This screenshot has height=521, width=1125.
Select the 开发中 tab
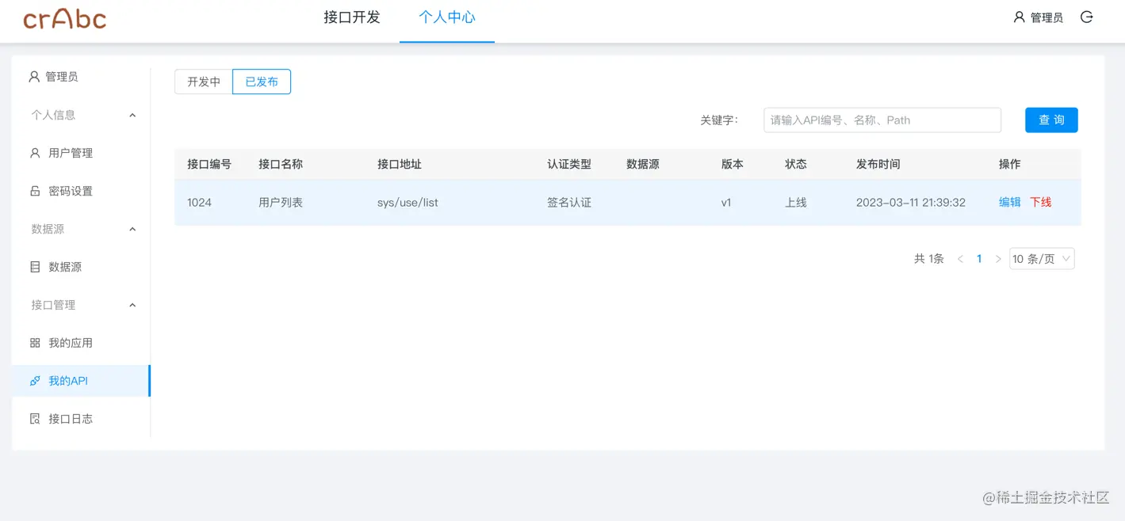click(x=204, y=82)
